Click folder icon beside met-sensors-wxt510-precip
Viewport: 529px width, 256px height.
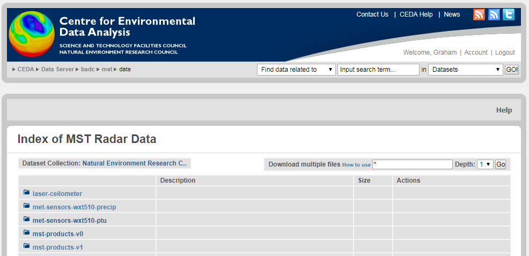[27, 206]
